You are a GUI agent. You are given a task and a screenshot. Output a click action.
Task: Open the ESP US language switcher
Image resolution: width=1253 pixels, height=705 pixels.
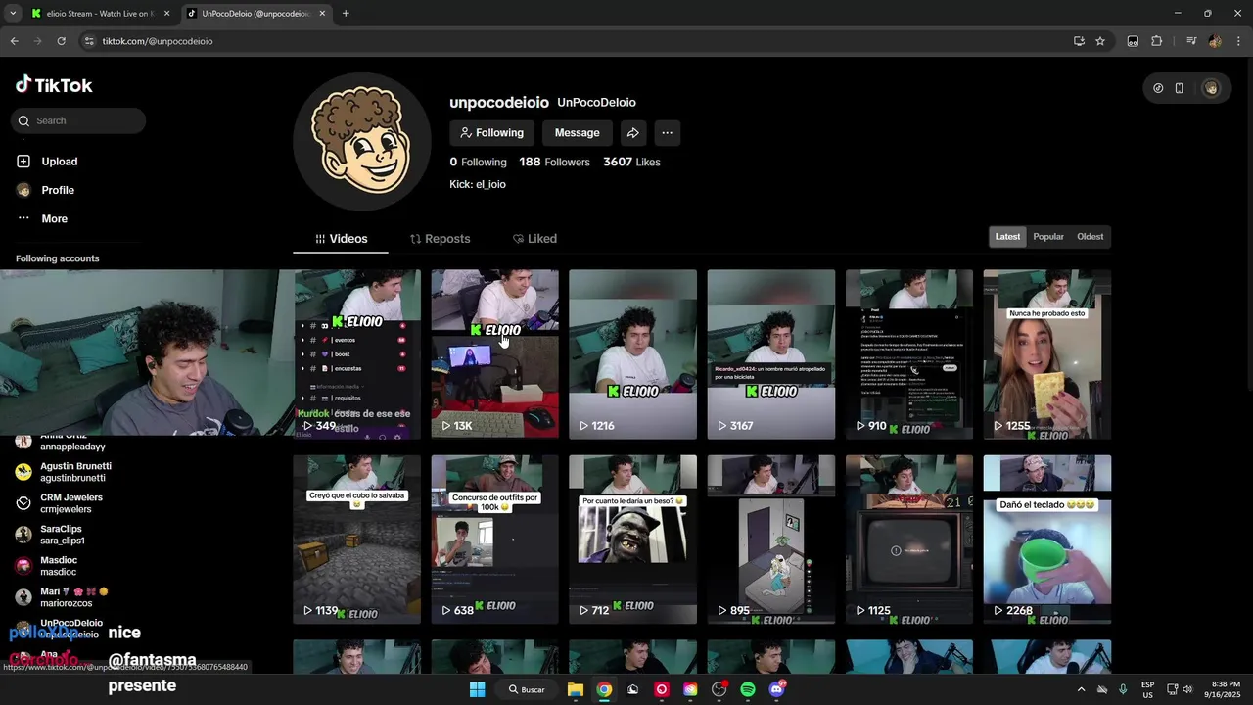(1147, 689)
